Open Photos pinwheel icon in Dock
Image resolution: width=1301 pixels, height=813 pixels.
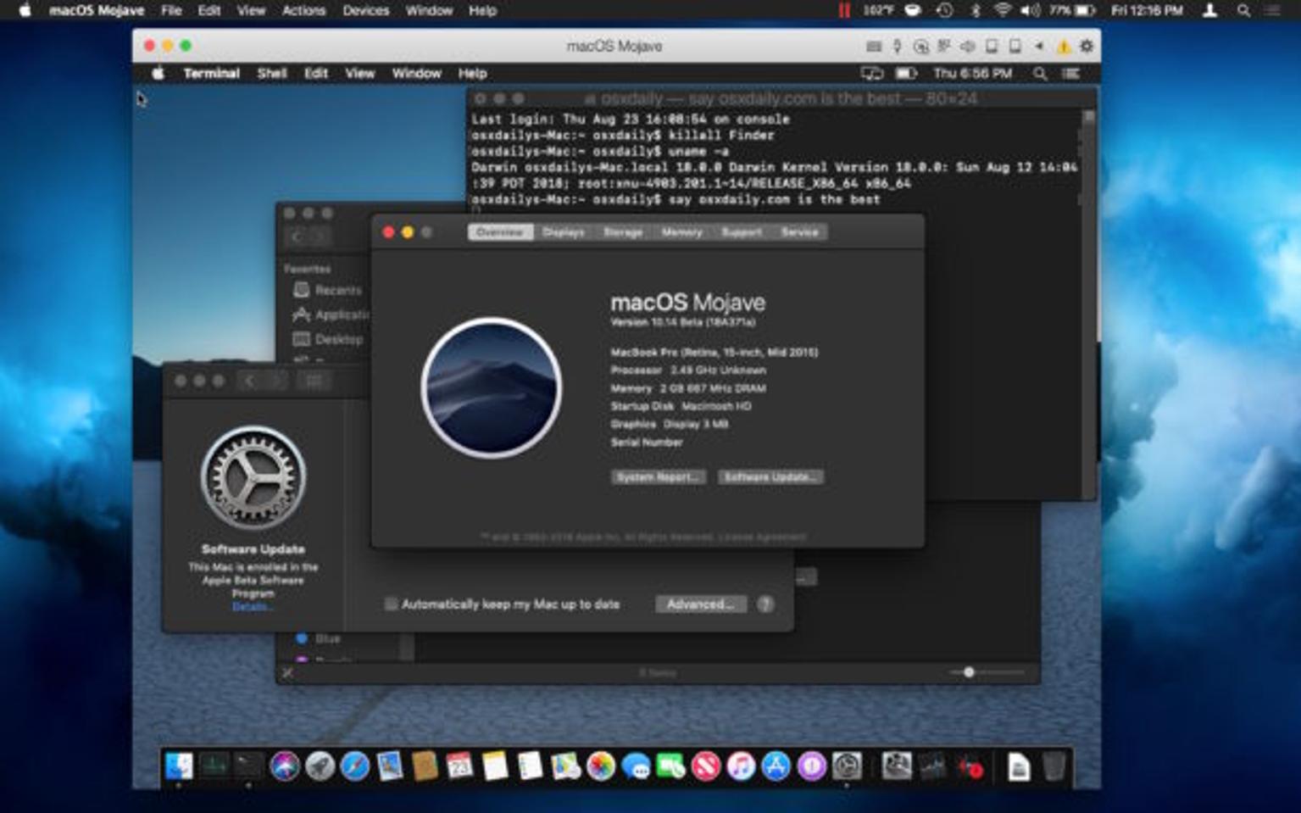coord(600,766)
